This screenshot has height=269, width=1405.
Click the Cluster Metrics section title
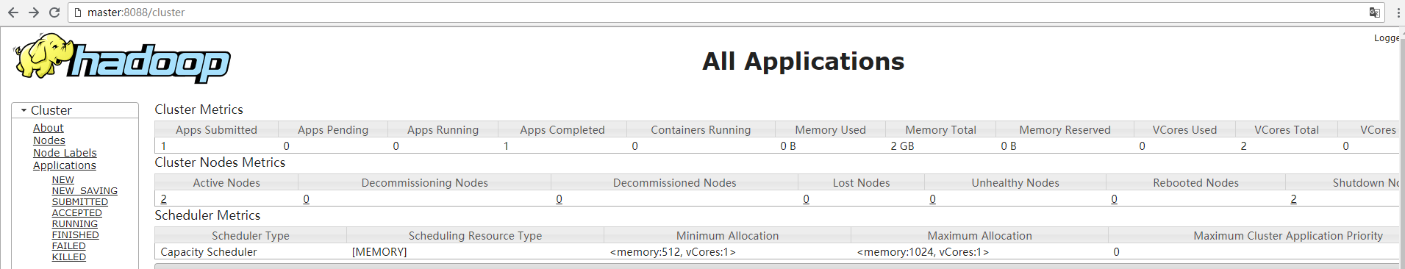pos(199,110)
